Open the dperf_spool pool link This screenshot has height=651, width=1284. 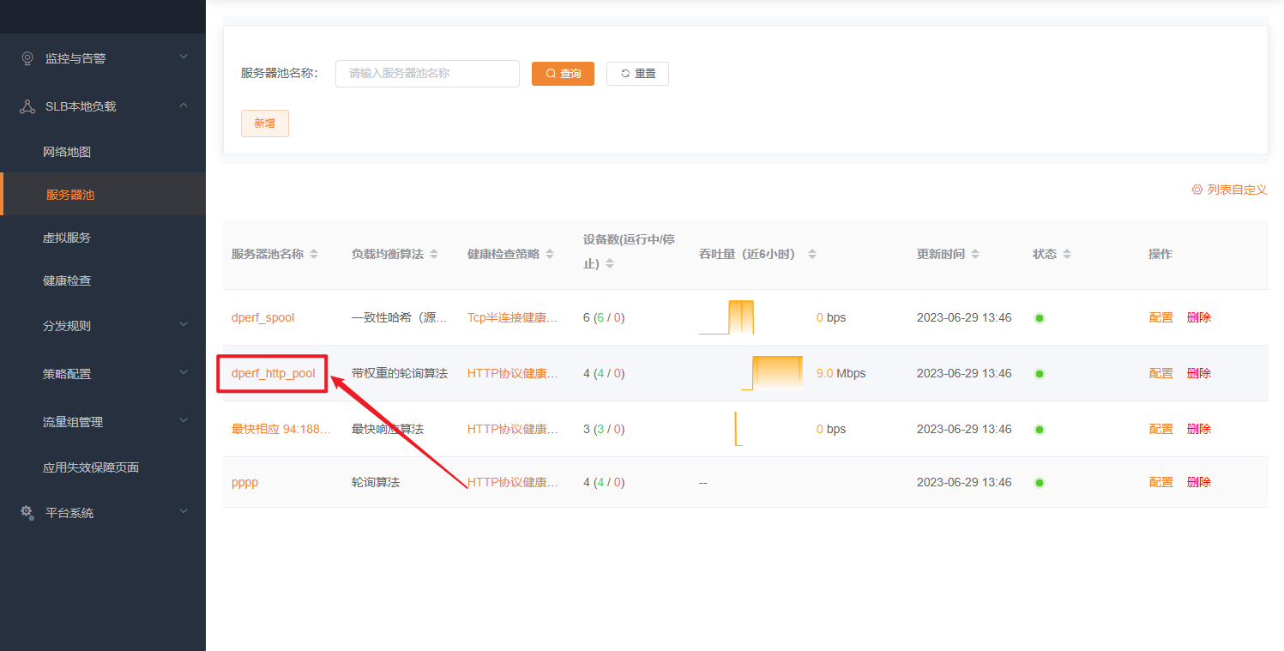click(262, 317)
